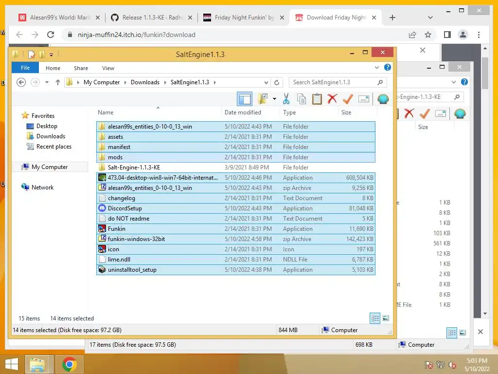
Task: Click the Chrome share page icon
Action: coord(412,35)
